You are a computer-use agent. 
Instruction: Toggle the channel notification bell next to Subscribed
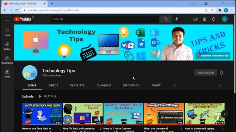[x=221, y=73]
